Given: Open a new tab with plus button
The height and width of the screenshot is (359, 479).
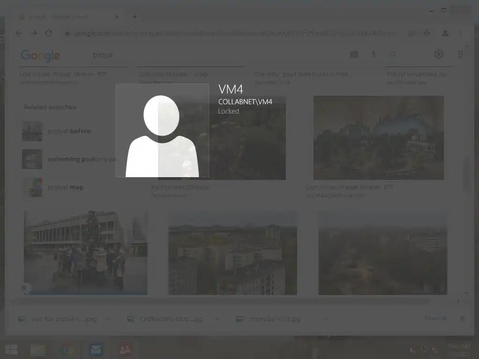Looking at the screenshot, I should coord(135,16).
